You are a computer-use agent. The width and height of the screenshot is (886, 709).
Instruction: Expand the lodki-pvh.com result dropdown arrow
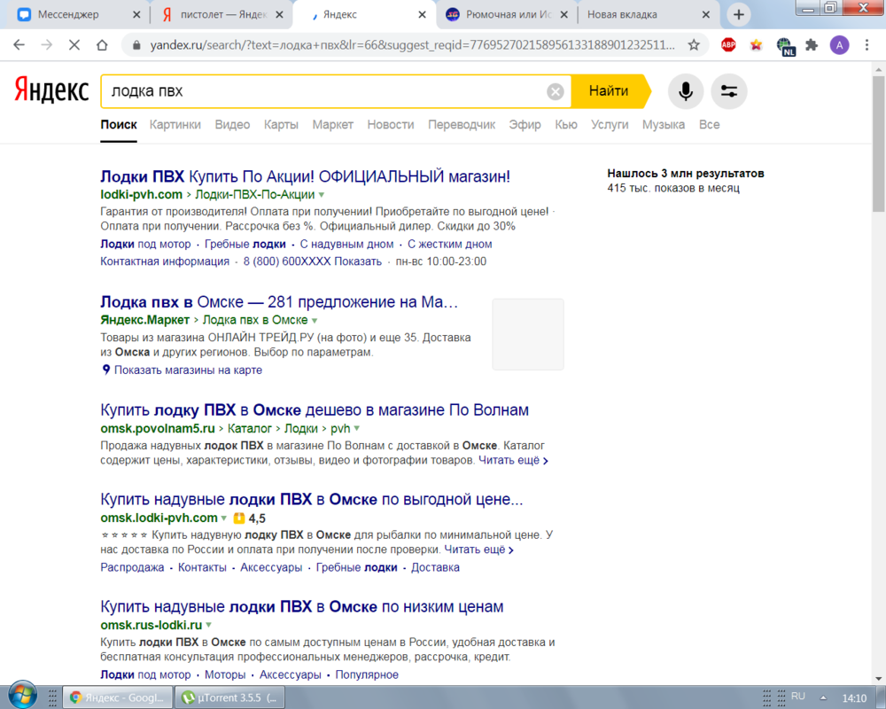point(322,194)
